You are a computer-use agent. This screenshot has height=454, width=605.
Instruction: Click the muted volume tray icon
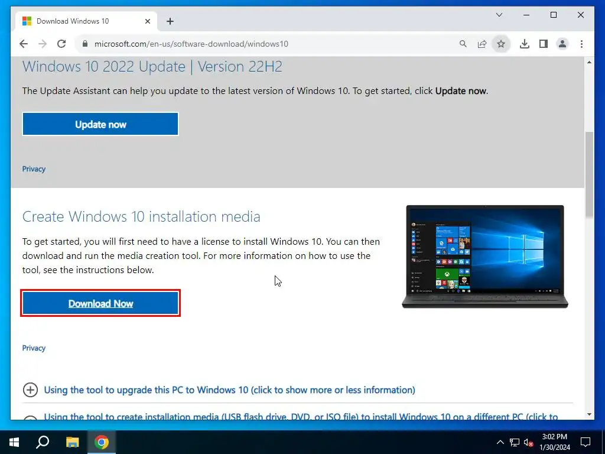(528, 442)
